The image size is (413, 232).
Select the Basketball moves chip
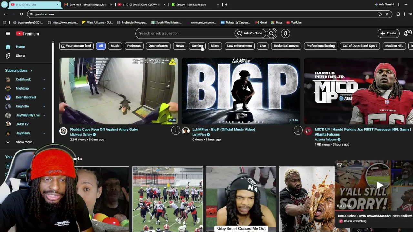click(x=286, y=46)
